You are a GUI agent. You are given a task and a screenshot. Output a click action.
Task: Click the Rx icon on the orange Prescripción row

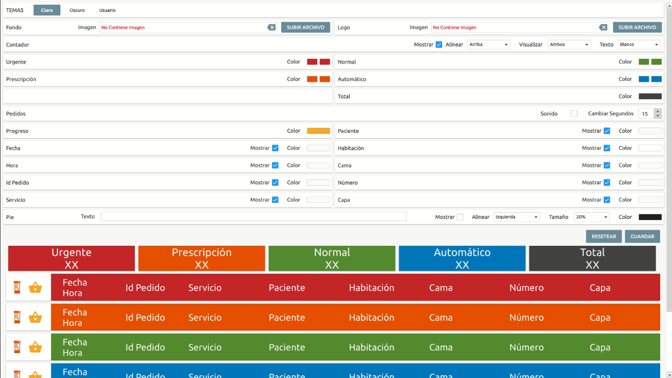(16, 317)
